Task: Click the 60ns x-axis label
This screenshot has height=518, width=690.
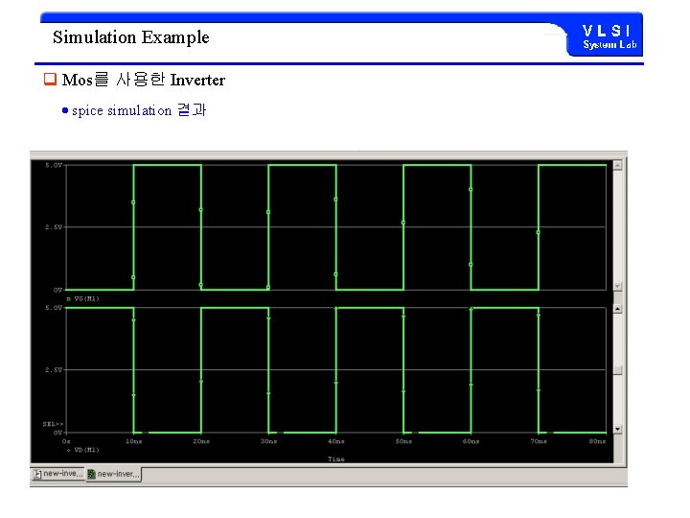Action: click(471, 441)
